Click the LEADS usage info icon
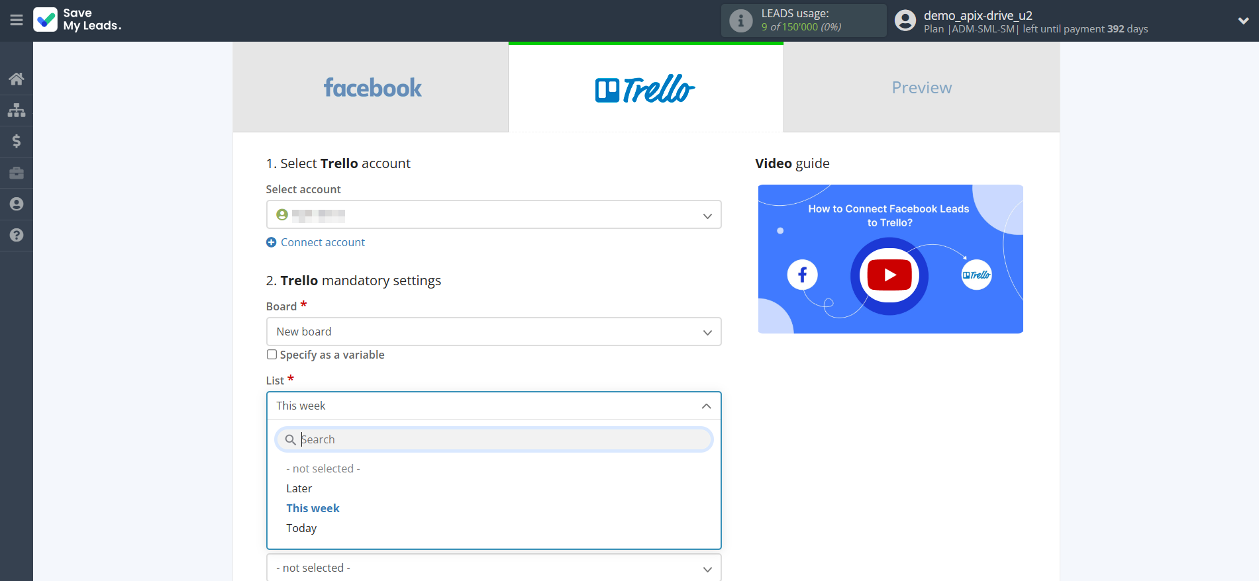The image size is (1259, 581). (740, 21)
